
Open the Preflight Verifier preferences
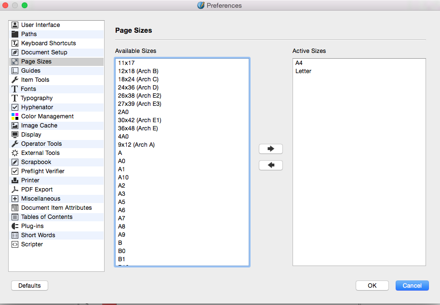(42, 171)
